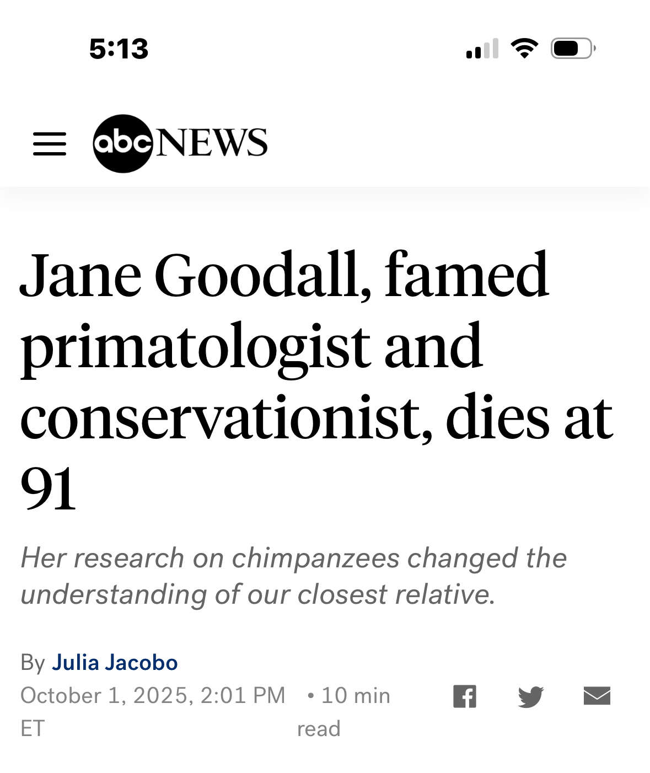Tap the round abc logo circle
This screenshot has width=650, height=773.
click(122, 144)
